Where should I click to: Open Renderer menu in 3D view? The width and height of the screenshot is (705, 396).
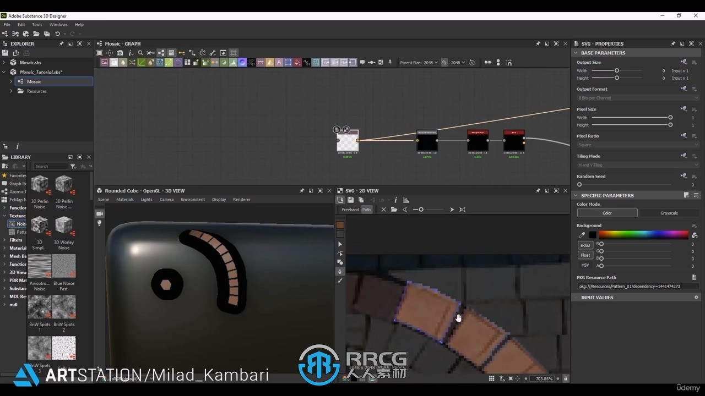point(242,200)
